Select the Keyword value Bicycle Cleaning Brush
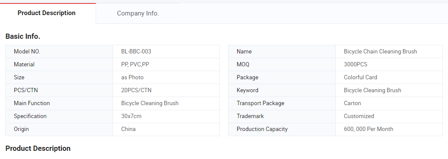Image resolution: width=448 pixels, height=159 pixels. pos(373,90)
